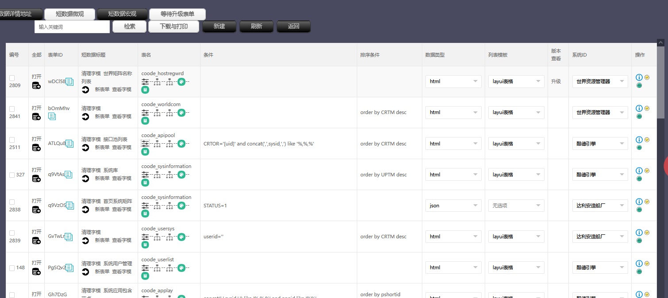Open database icon in row 2809
Screen dimensions: 668x298
pyautogui.click(x=36, y=85)
